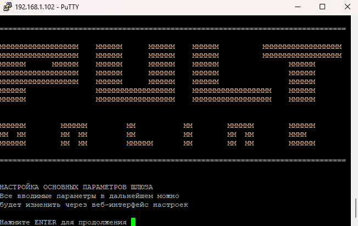Click the bottom equals-sign separator line
The image size is (358, 226).
173,160
